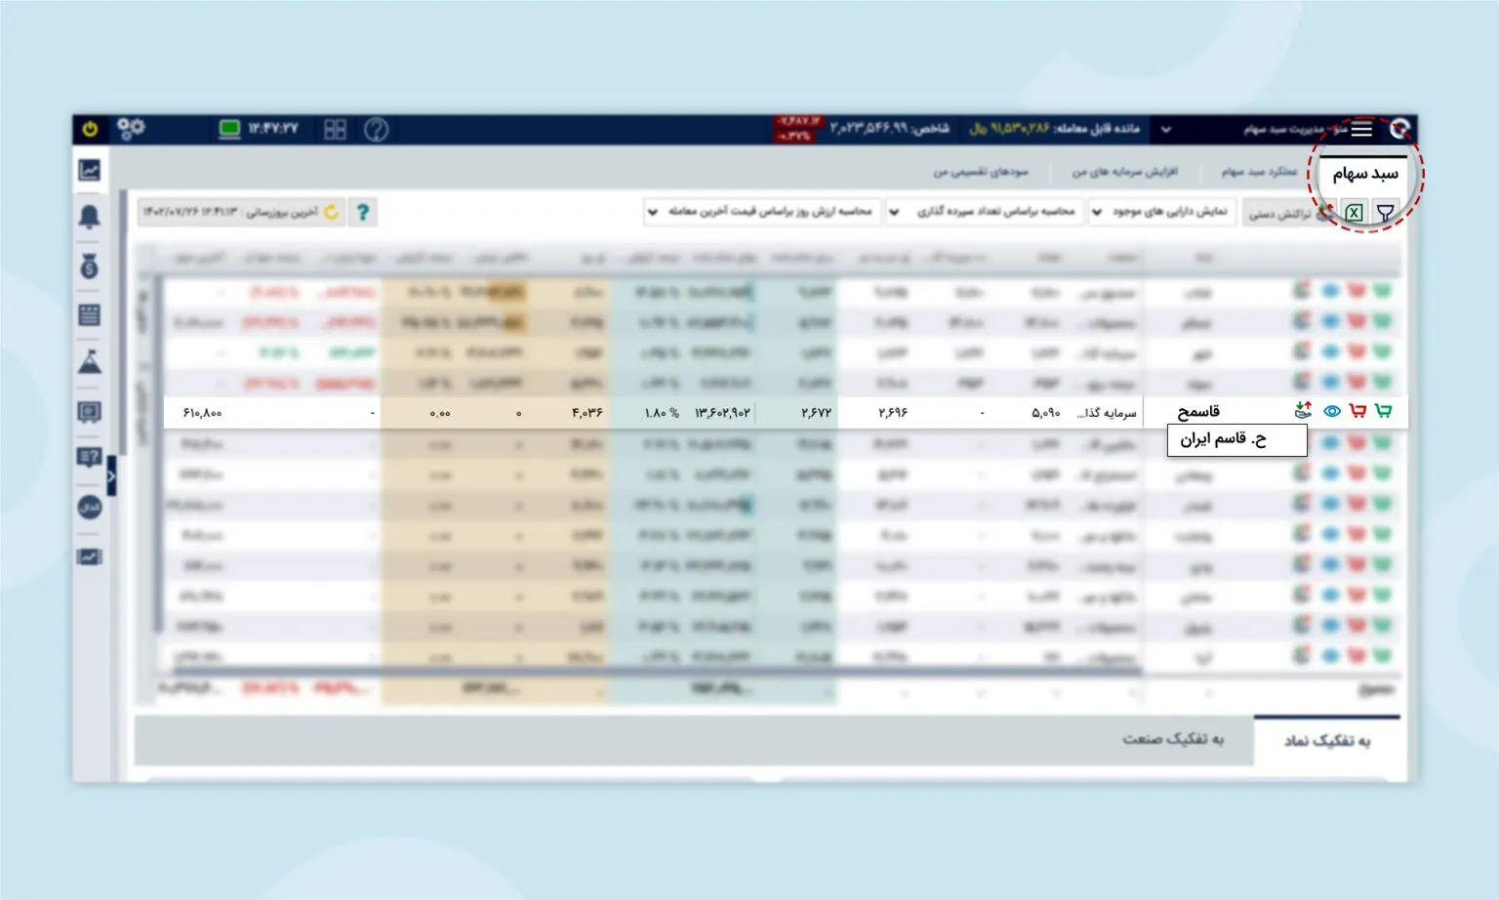The image size is (1499, 900).
Task: Click the قاسمح symbol name
Action: click(1197, 412)
